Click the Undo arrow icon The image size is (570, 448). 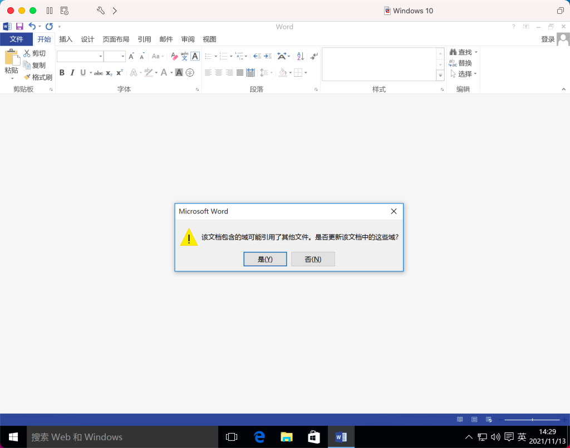pyautogui.click(x=32, y=27)
